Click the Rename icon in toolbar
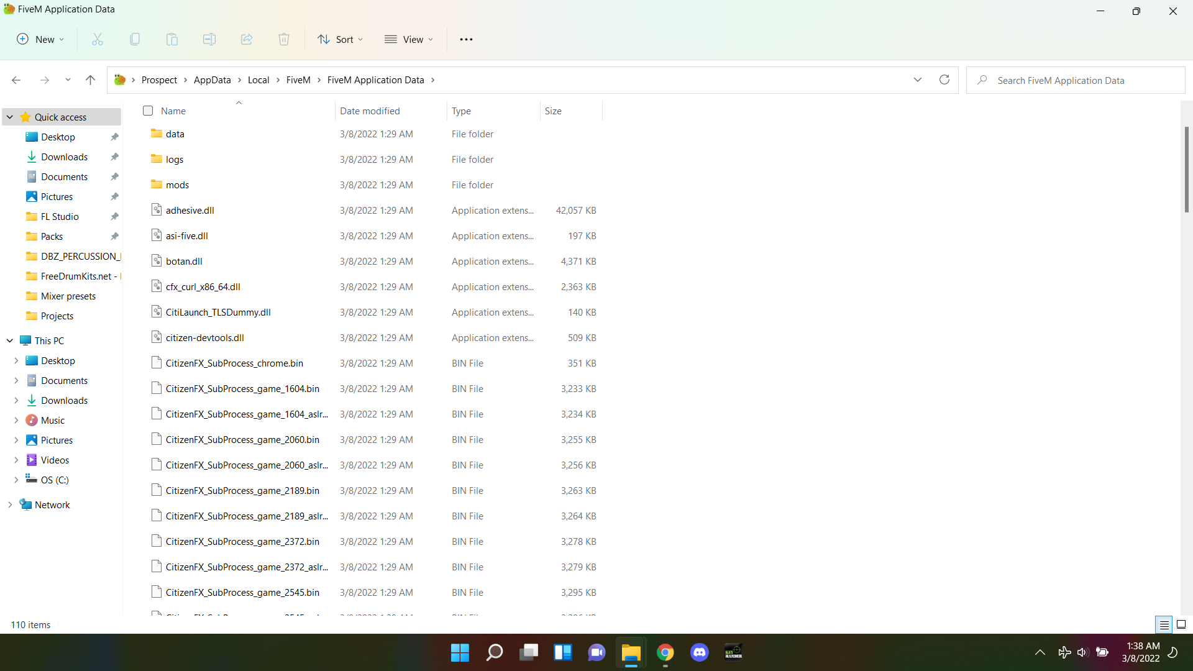Screen dimensions: 1193x671 click(209, 39)
